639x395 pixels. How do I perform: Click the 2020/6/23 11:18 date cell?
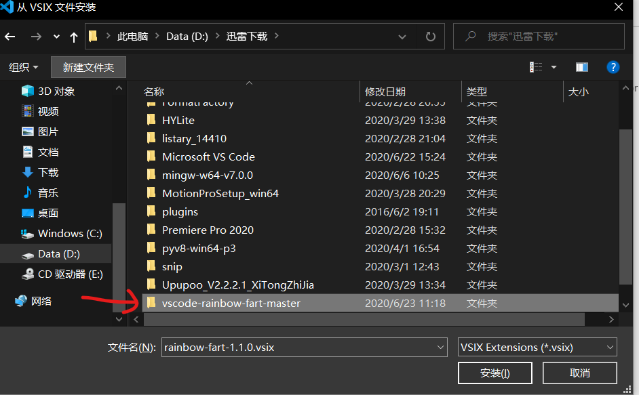pyautogui.click(x=405, y=304)
